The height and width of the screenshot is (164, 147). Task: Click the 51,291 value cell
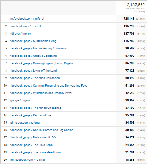click(130, 86)
